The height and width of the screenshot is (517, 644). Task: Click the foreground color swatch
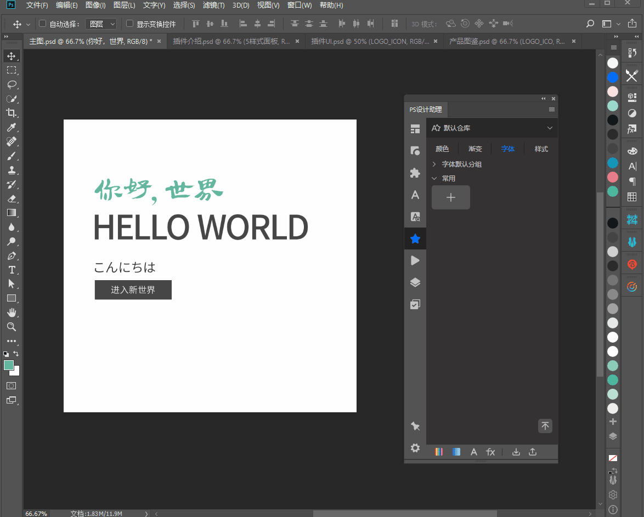click(x=9, y=366)
